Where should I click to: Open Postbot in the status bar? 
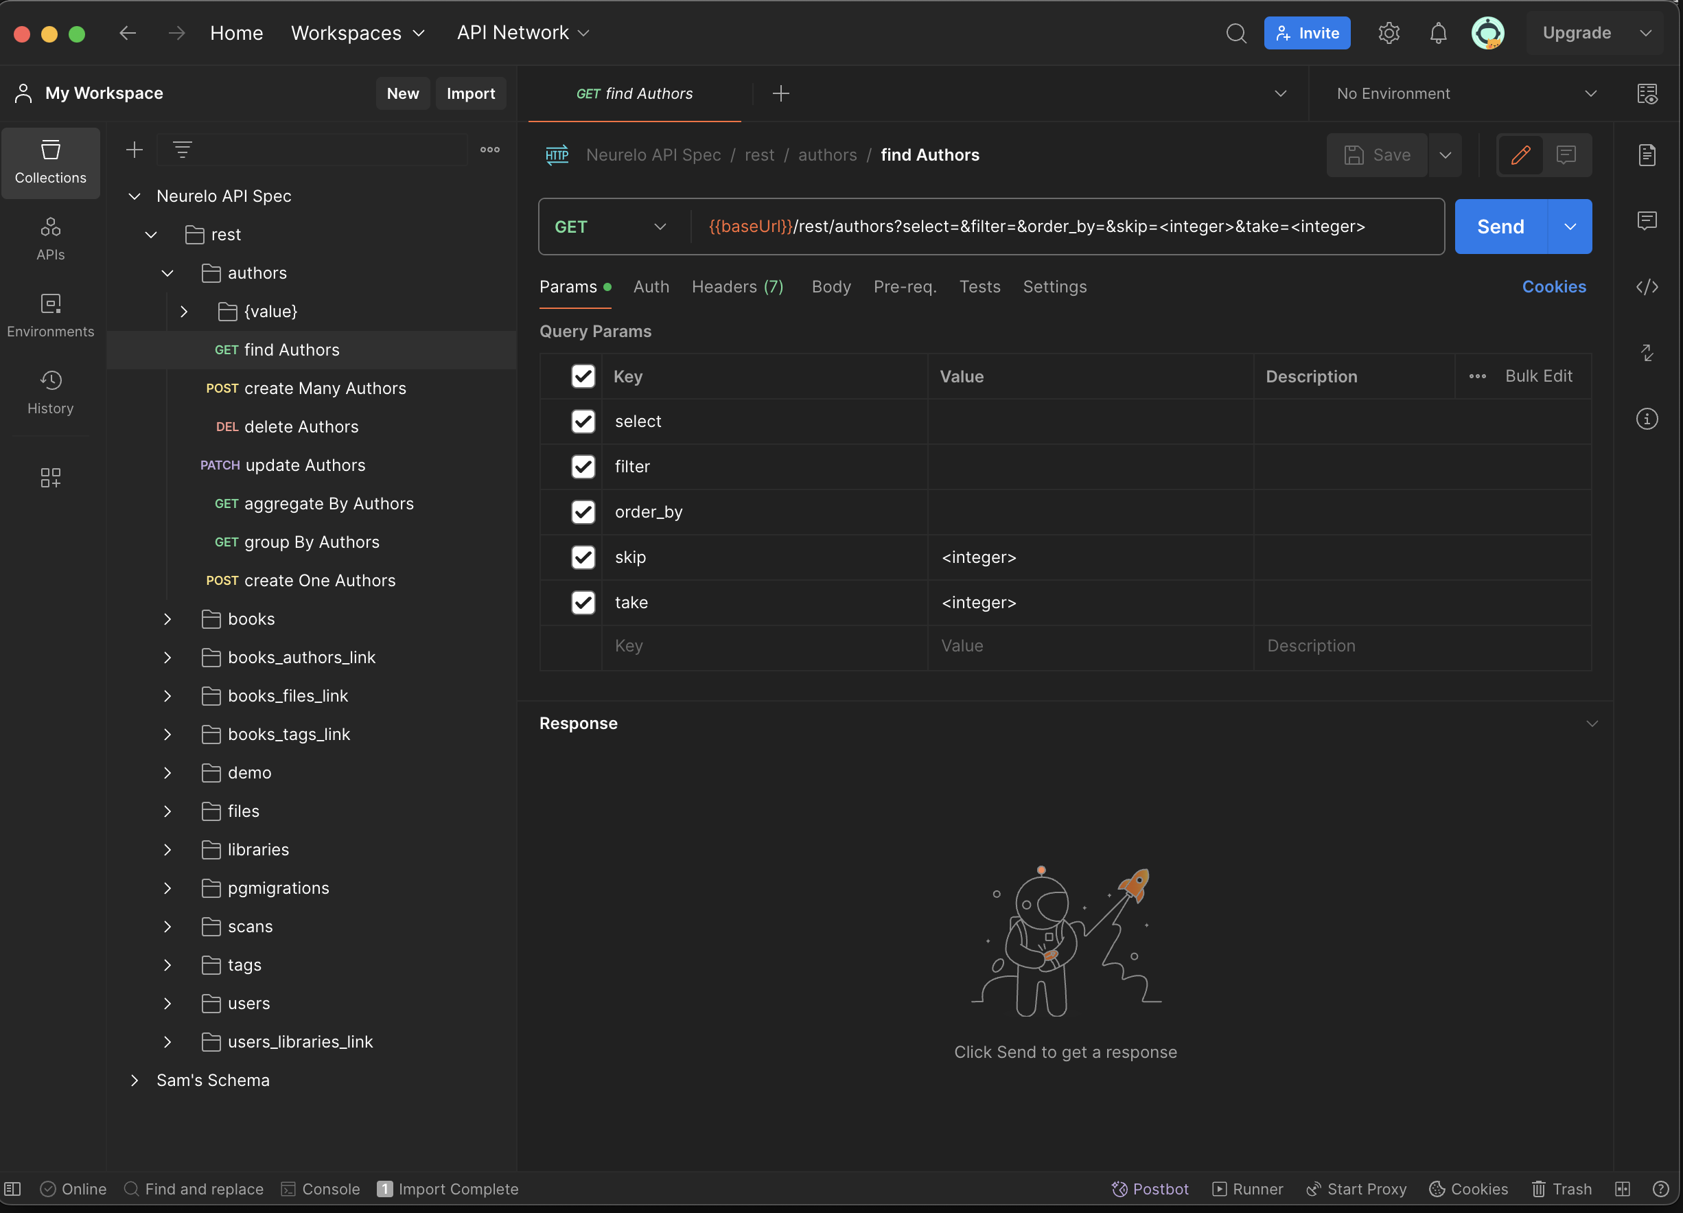pyautogui.click(x=1150, y=1188)
